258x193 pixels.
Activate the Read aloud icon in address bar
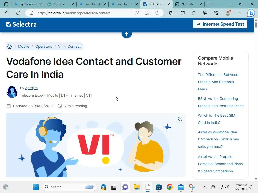[137, 13]
